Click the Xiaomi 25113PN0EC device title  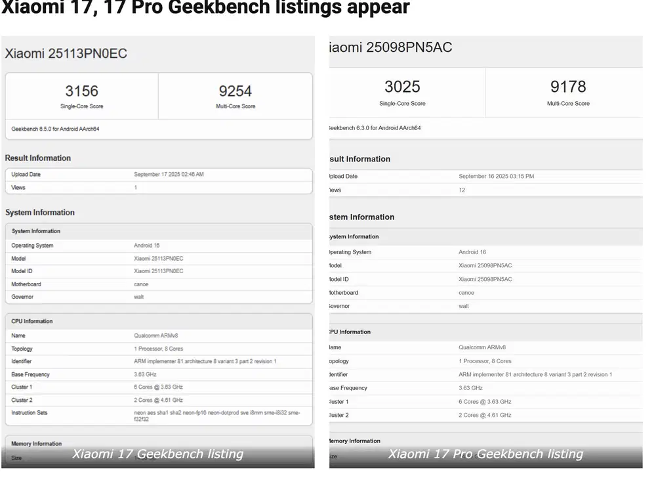pyautogui.click(x=66, y=54)
